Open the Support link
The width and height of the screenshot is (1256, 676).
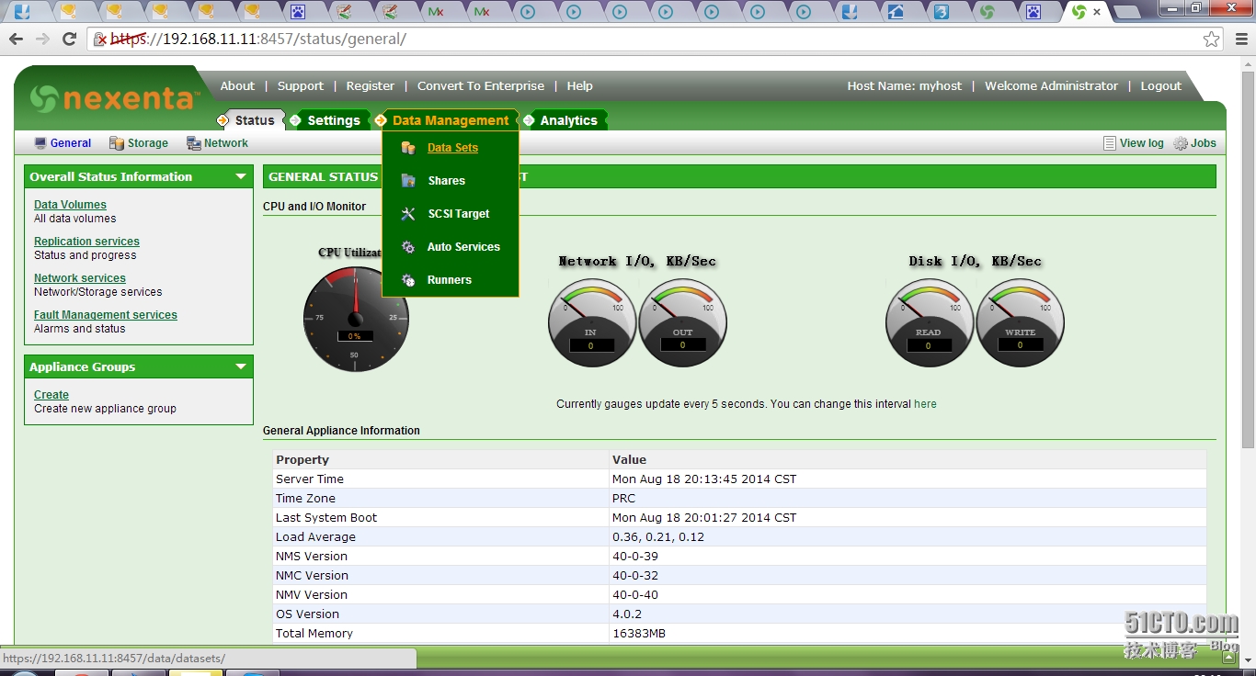301,85
